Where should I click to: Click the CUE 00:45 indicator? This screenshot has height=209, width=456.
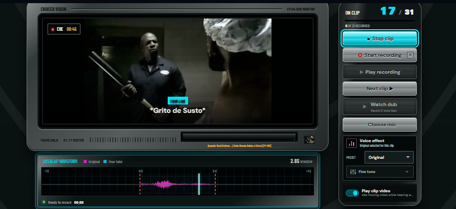64,29
